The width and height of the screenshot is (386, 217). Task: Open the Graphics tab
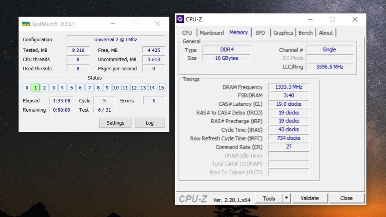coord(283,33)
